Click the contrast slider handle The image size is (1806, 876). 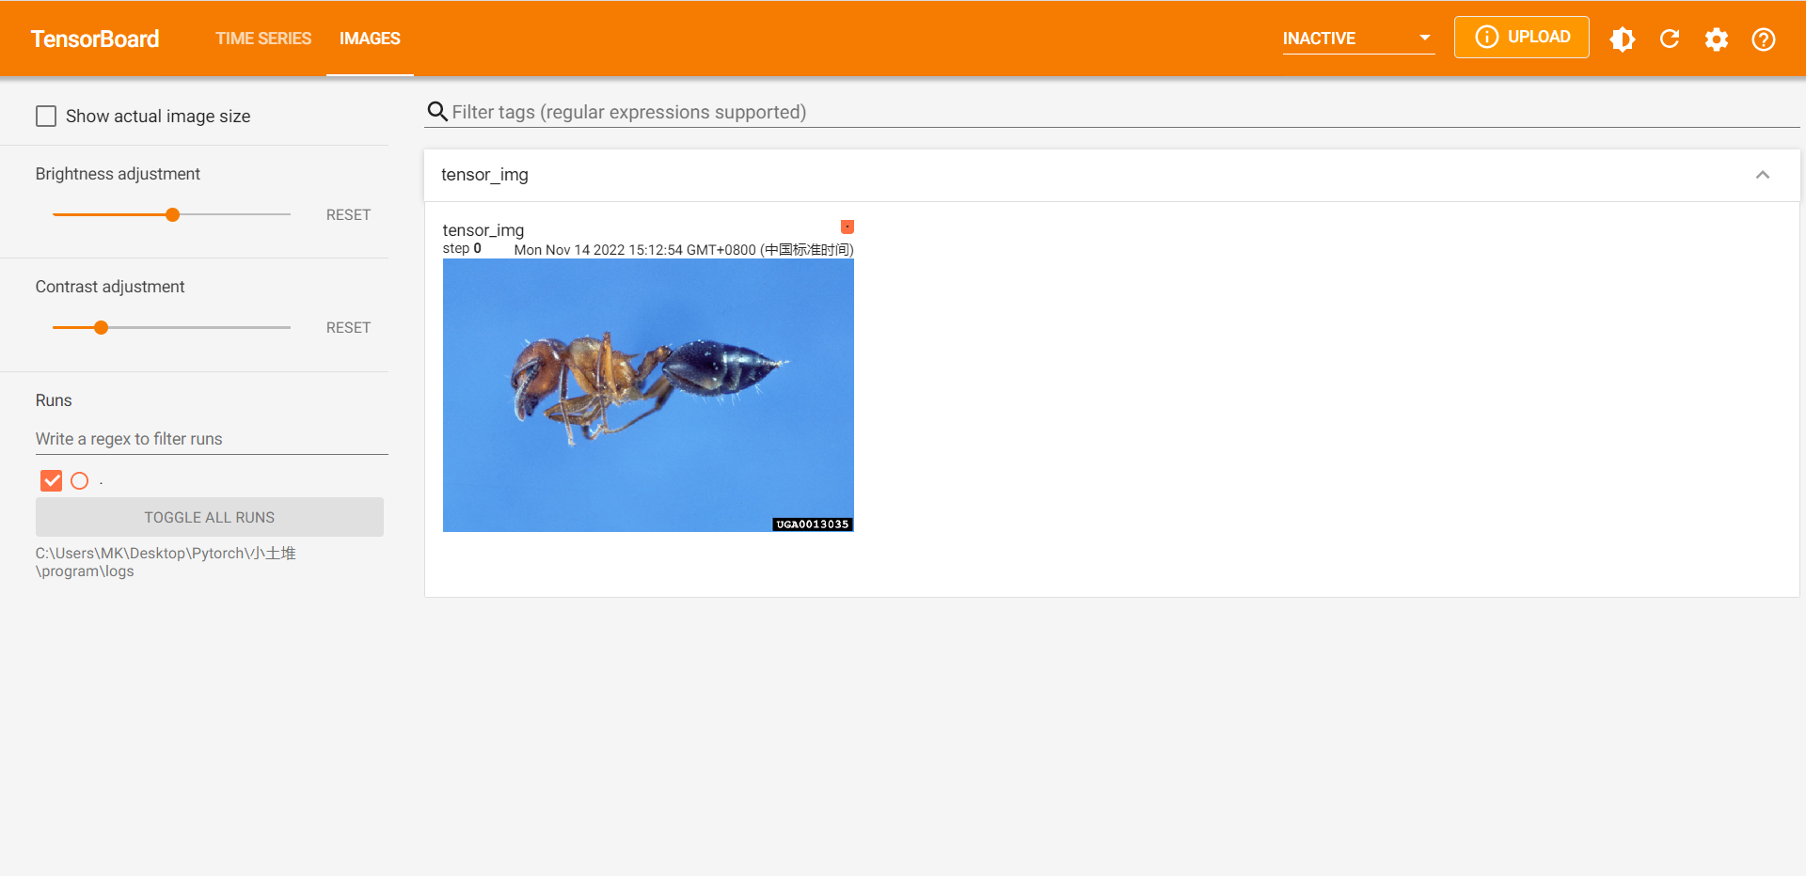101,327
